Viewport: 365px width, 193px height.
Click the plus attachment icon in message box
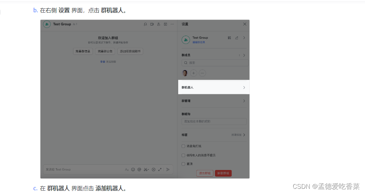tap(154, 170)
